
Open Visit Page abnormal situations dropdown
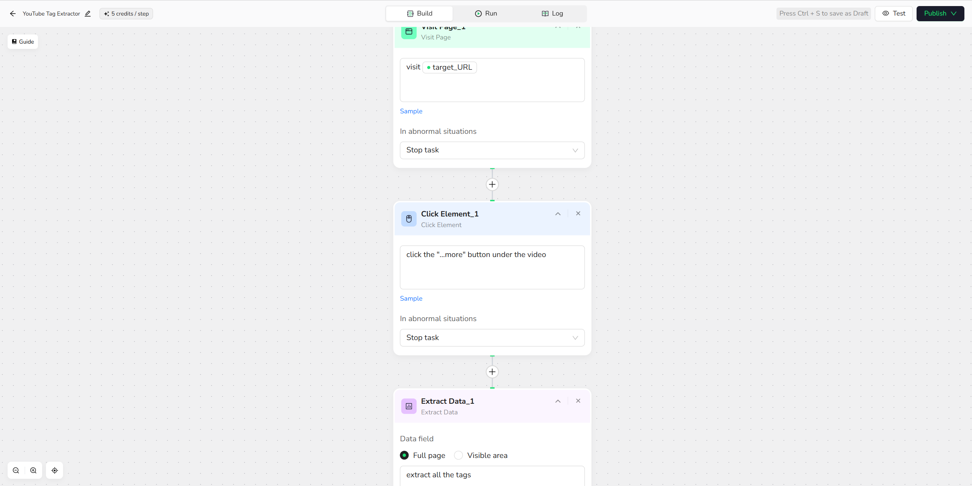coord(492,150)
